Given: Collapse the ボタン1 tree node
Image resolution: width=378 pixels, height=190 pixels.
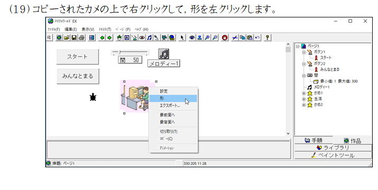Looking at the screenshot, I should (x=304, y=52).
